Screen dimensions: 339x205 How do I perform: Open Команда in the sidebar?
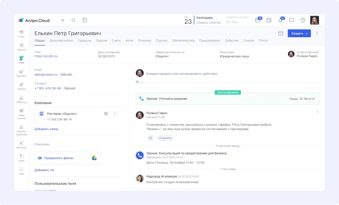(22, 100)
